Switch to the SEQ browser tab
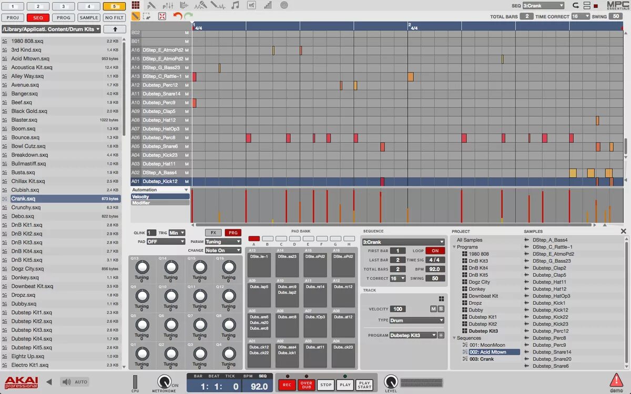Image resolution: width=631 pixels, height=394 pixels. 38,18
